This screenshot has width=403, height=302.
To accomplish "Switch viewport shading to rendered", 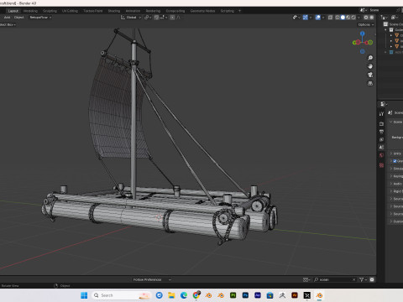I will 353,18.
